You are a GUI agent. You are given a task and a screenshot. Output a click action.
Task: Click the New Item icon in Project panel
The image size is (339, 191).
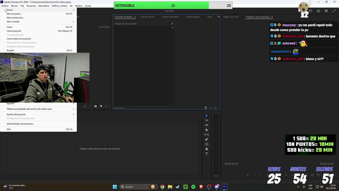click(101, 106)
